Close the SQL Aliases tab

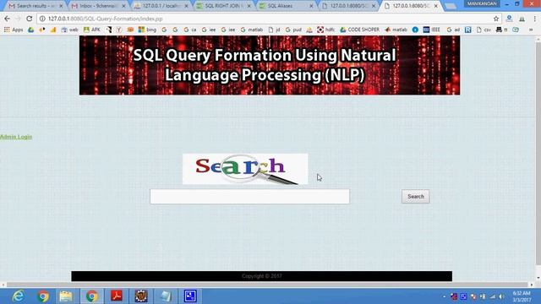[x=311, y=6]
